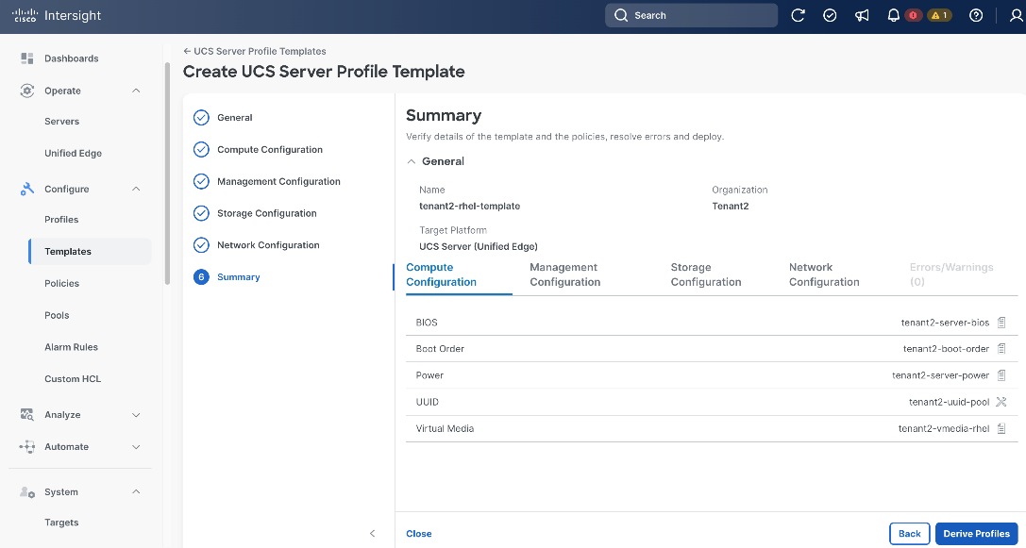Screen dimensions: 1026x548
Task: Click the sidebar vertical scrollbar
Action: pos(167,174)
